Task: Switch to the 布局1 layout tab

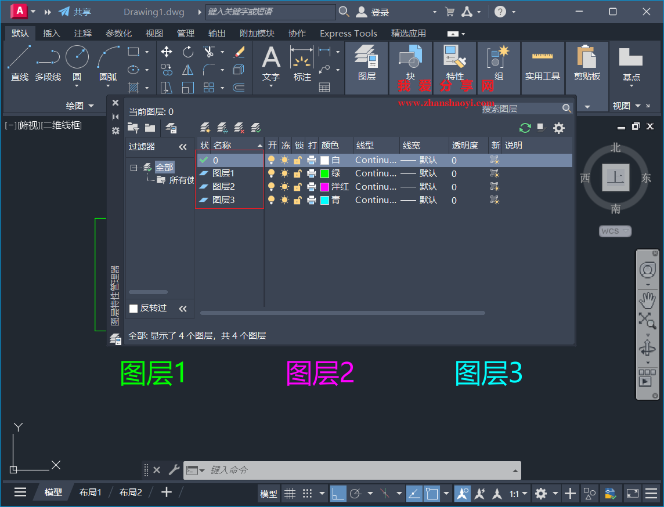Action: click(91, 491)
